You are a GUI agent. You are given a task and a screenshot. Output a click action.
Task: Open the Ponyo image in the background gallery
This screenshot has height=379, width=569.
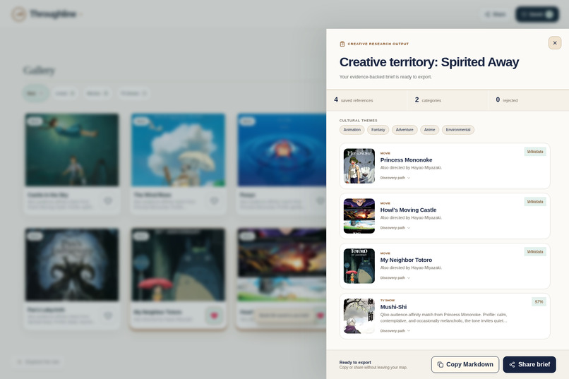282,150
